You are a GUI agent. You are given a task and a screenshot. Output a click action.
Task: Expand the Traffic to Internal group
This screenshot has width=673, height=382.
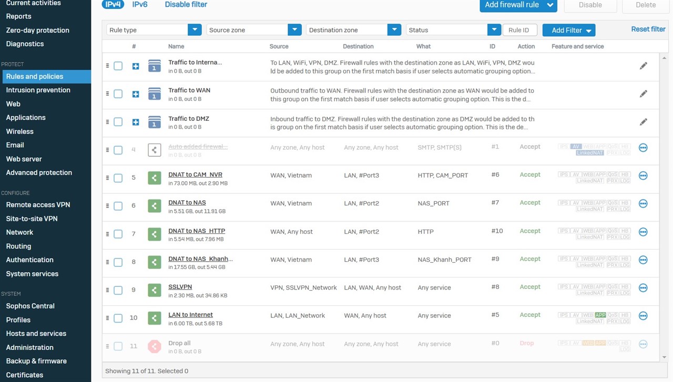(136, 66)
